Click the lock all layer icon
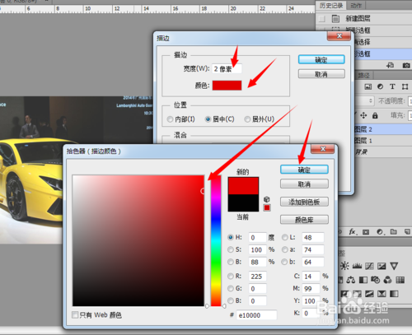The image size is (412, 335). click(375, 115)
